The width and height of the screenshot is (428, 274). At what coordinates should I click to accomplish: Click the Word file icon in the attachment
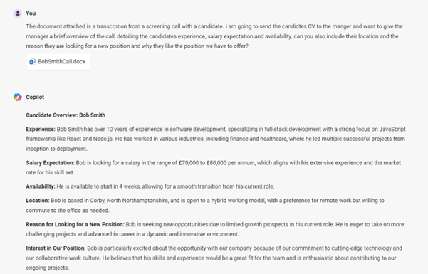click(33, 62)
